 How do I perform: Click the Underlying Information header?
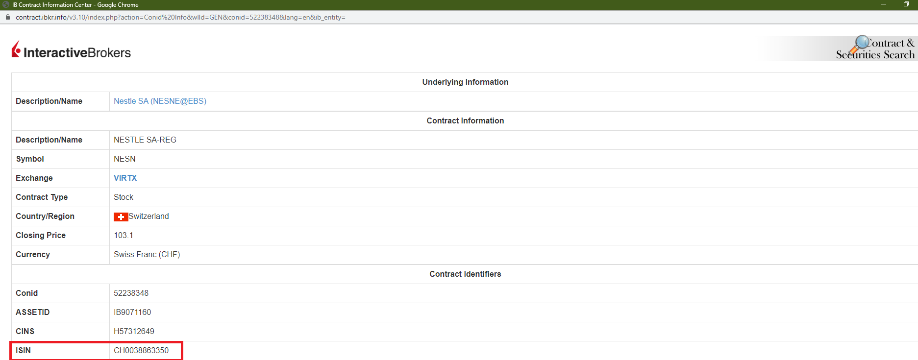coord(465,82)
